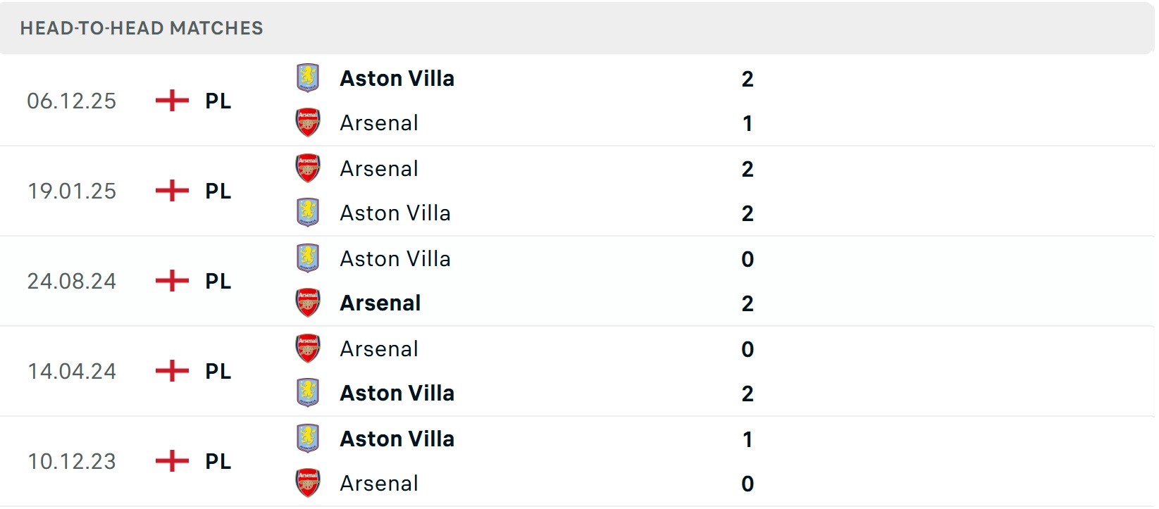The image size is (1159, 509).
Task: Open the 19.01.25 match date
Action: [72, 191]
